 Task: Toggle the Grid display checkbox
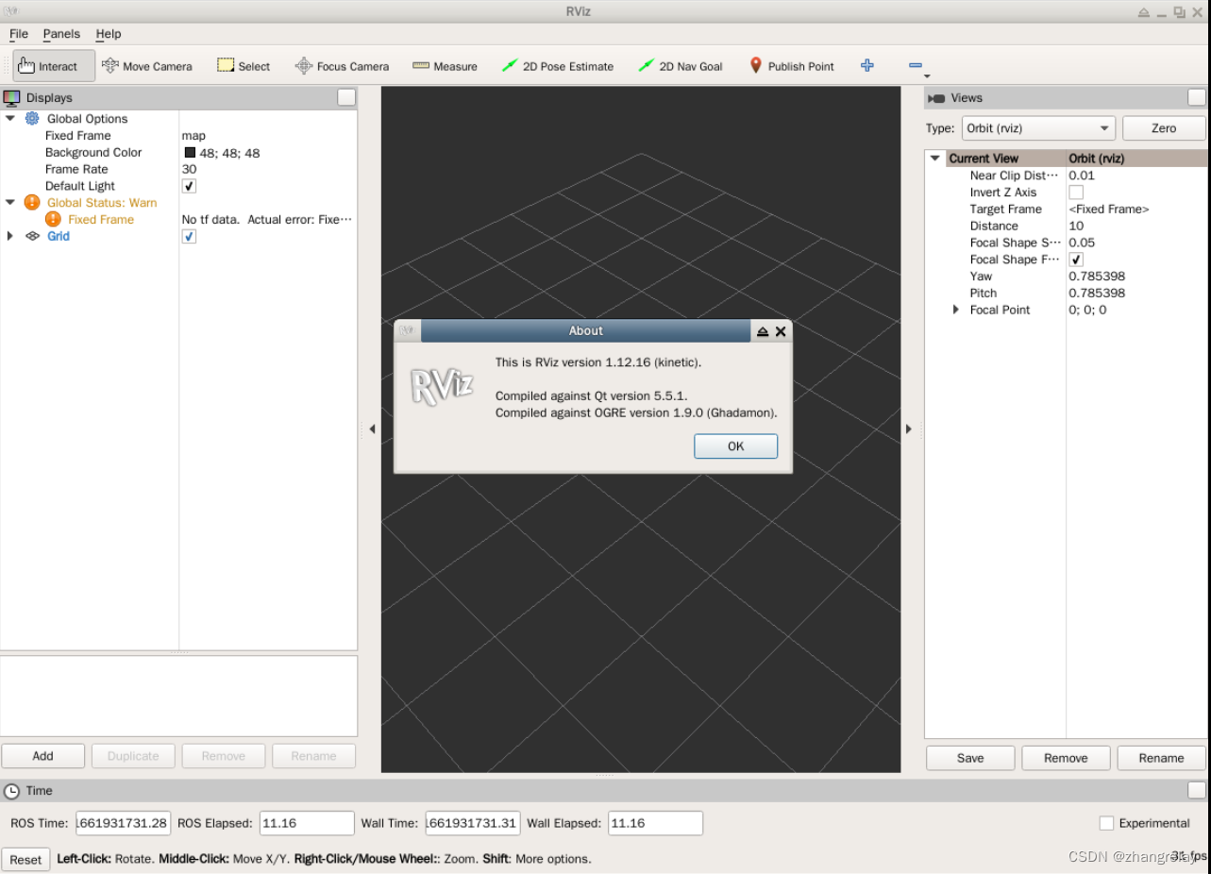189,236
